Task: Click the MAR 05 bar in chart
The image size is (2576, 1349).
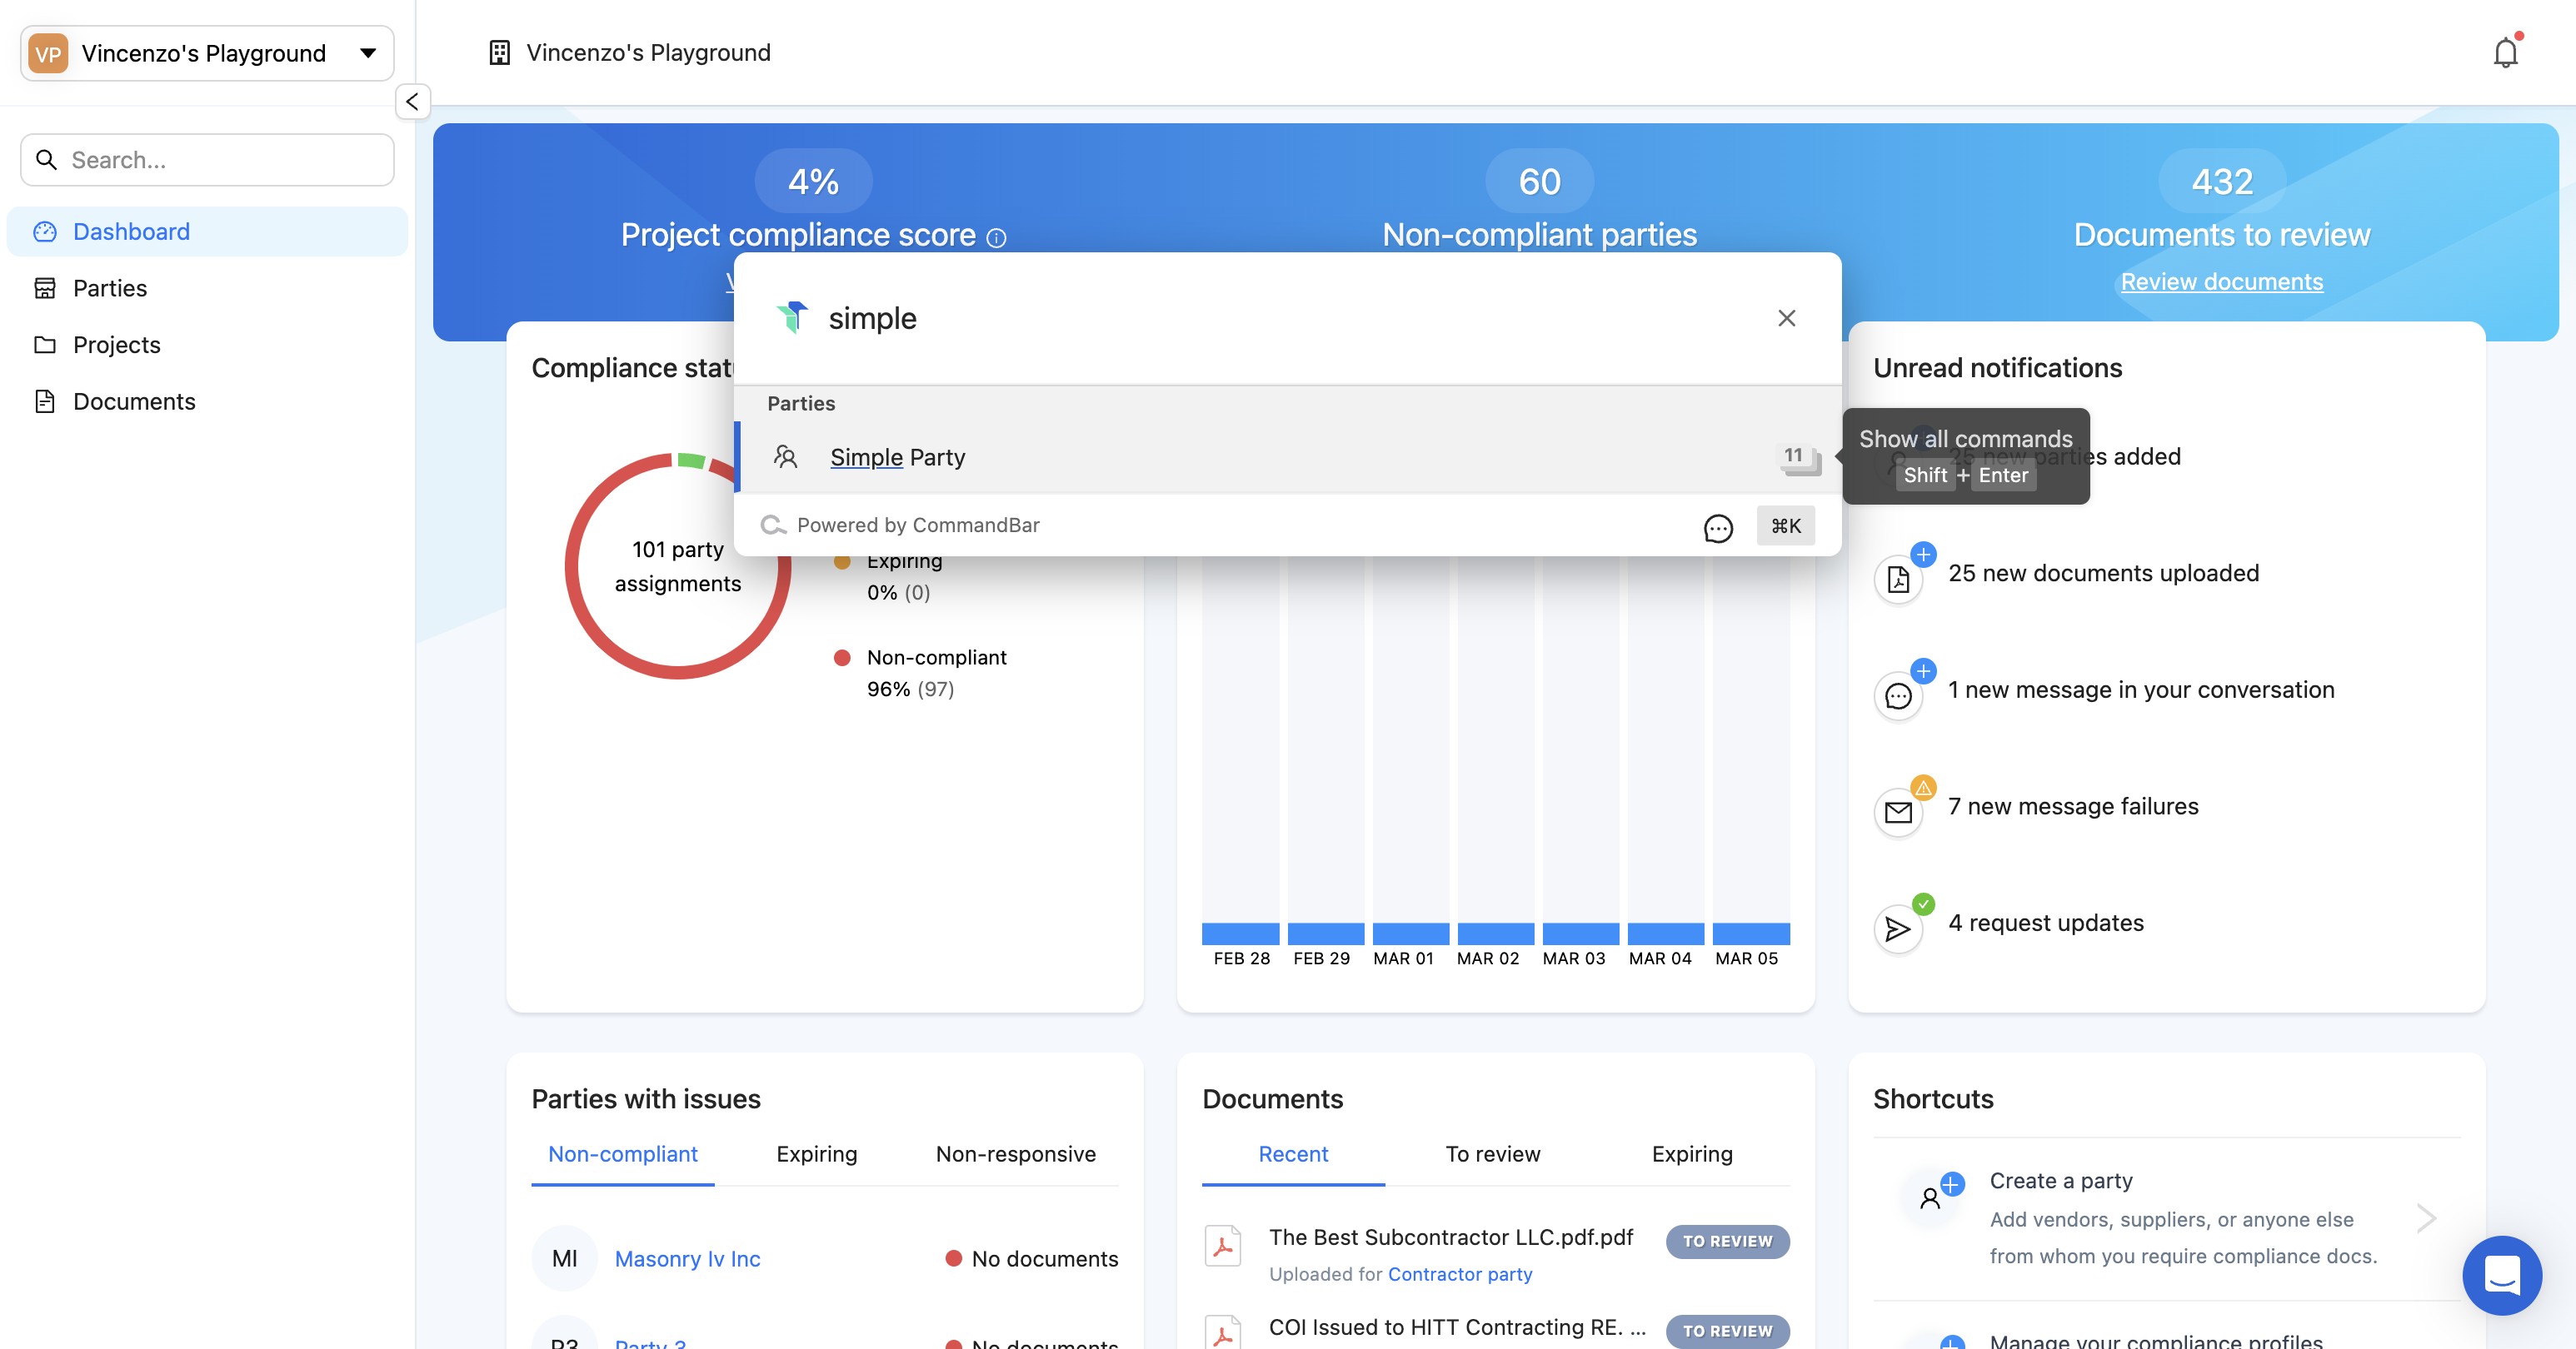Action: (1750, 933)
